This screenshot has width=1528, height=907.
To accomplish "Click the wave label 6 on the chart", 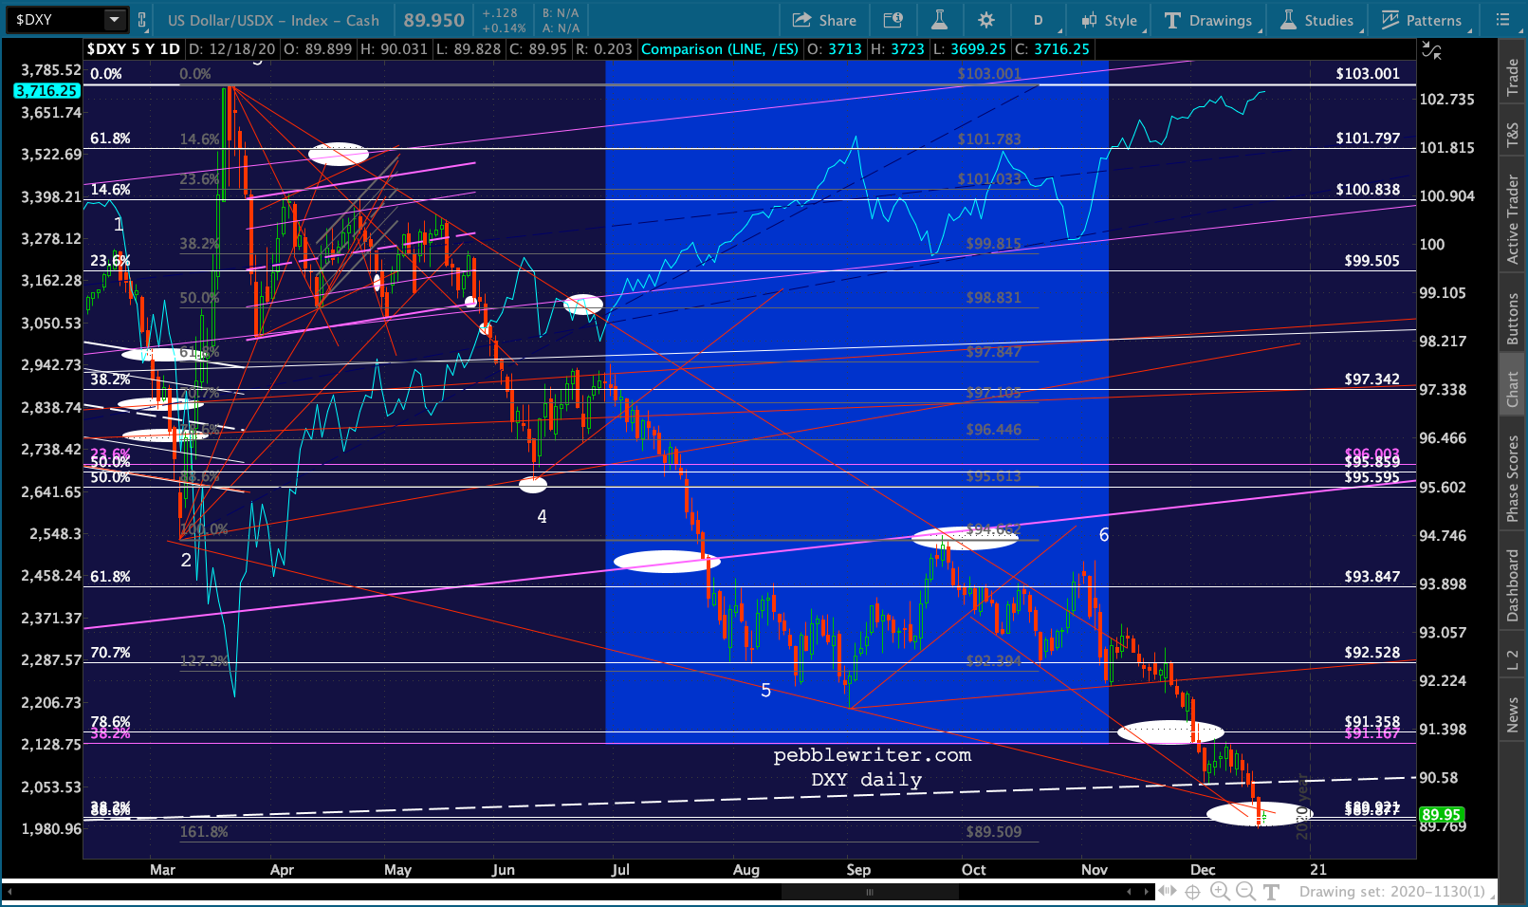I will [1104, 535].
